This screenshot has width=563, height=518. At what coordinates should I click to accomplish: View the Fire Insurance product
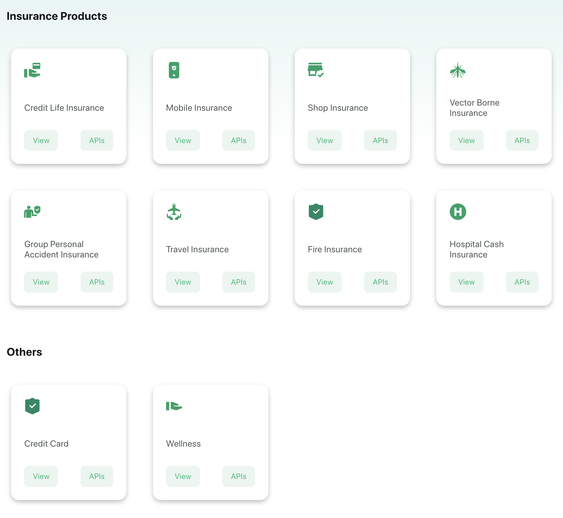coord(325,282)
